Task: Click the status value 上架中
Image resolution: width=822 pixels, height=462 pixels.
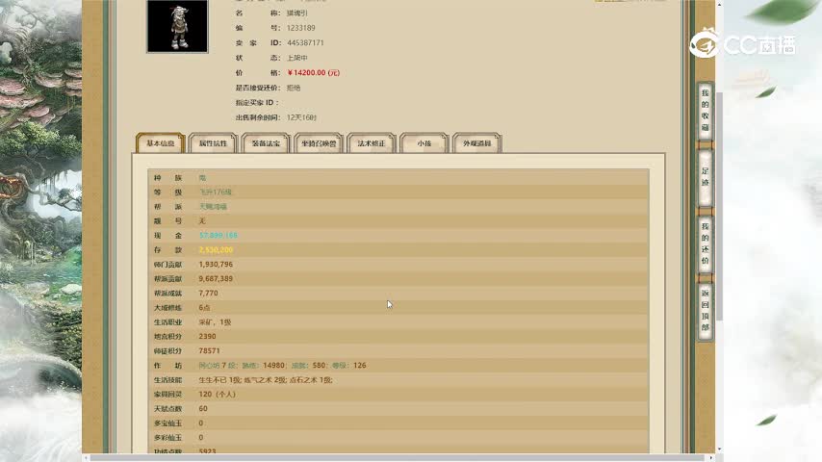Action: (297, 58)
